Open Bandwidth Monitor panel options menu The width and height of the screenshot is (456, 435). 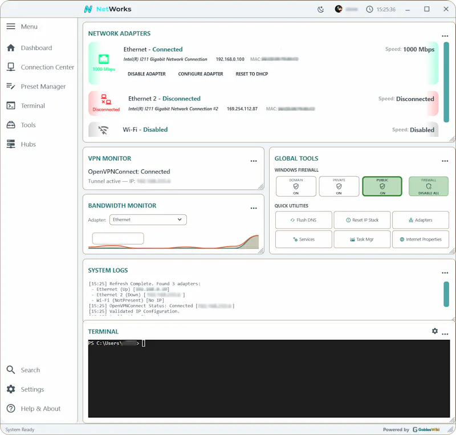click(254, 208)
